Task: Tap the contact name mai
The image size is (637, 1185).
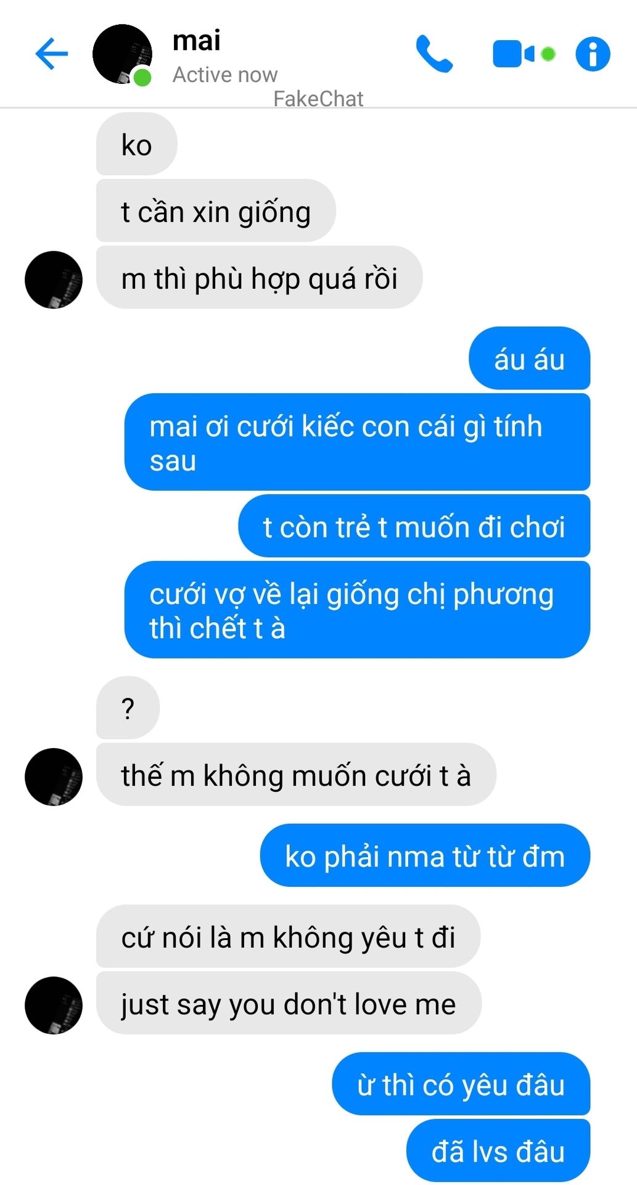Action: [197, 41]
